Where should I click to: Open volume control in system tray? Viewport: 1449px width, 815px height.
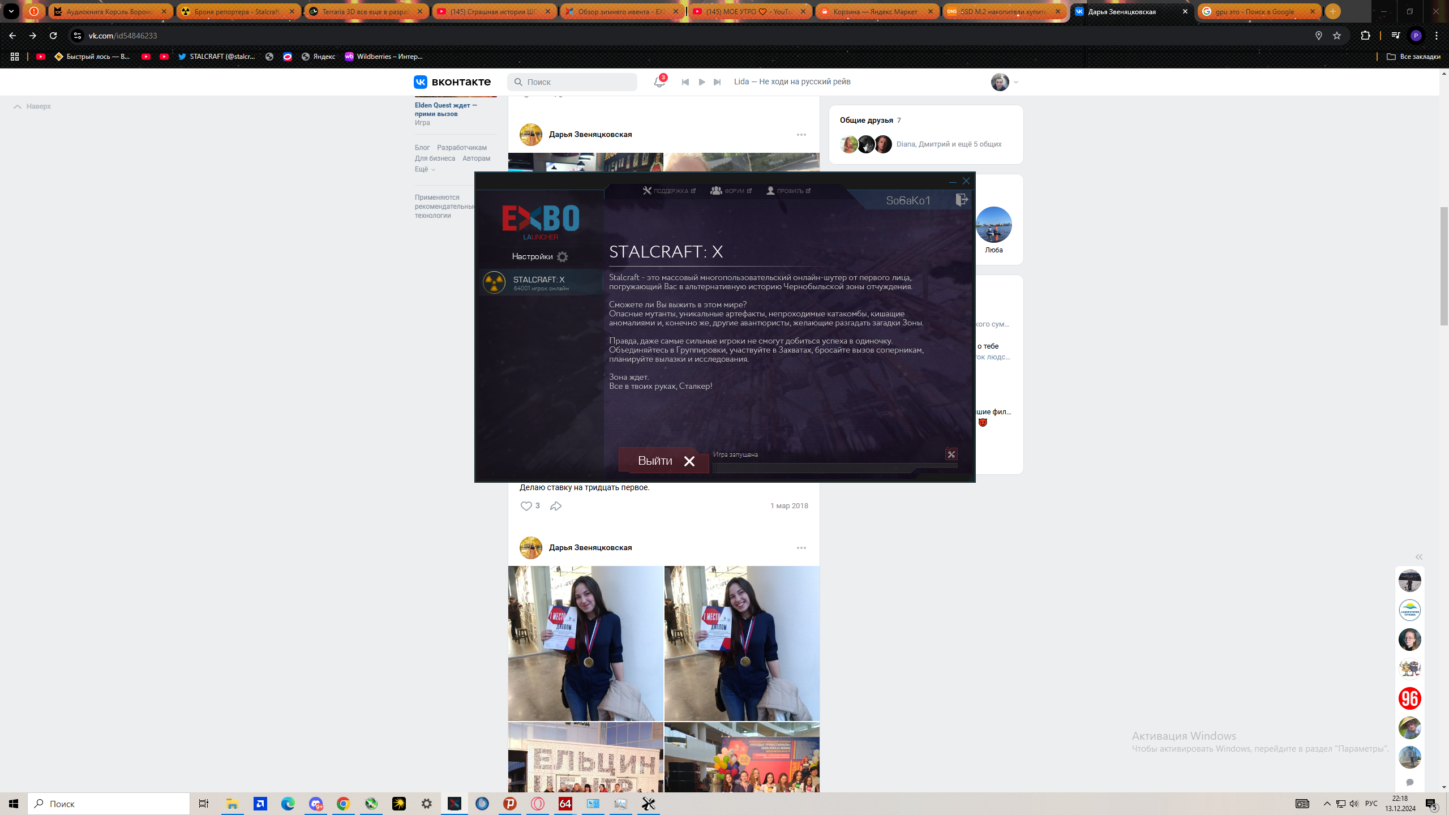1354,804
